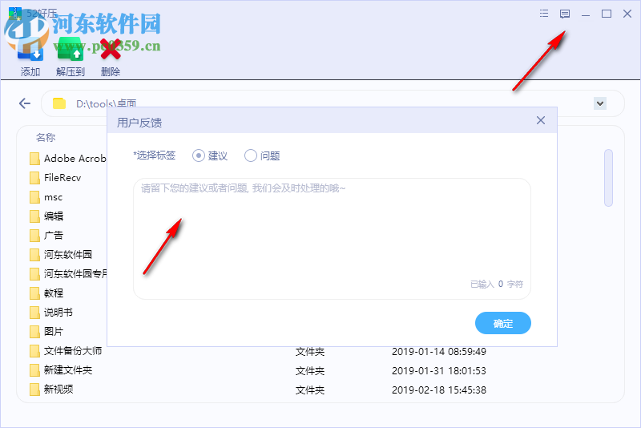The image size is (641, 428).
Task: Click the folder icon next to 图片
Action: coord(34,332)
